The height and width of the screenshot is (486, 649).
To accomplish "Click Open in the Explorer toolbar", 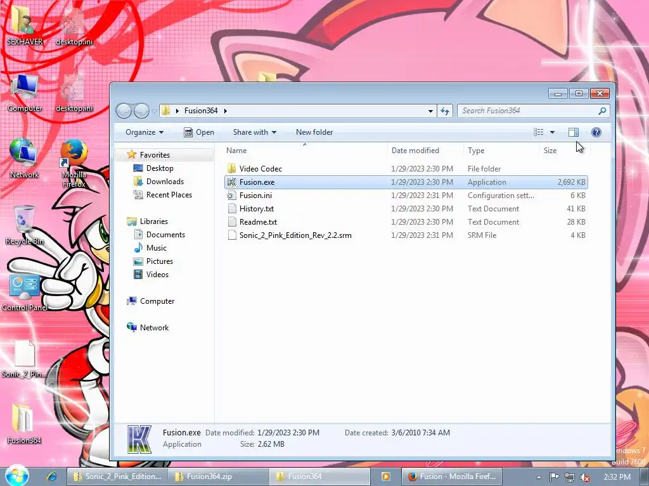I will 199,132.
